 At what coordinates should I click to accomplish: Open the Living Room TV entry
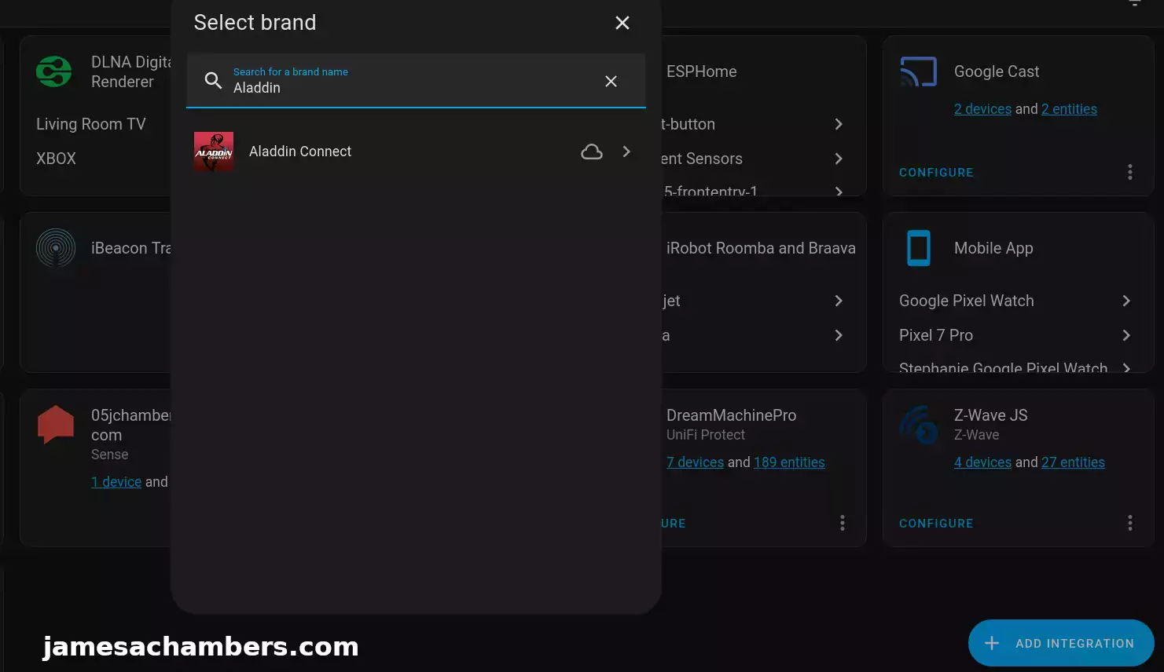[x=91, y=124]
